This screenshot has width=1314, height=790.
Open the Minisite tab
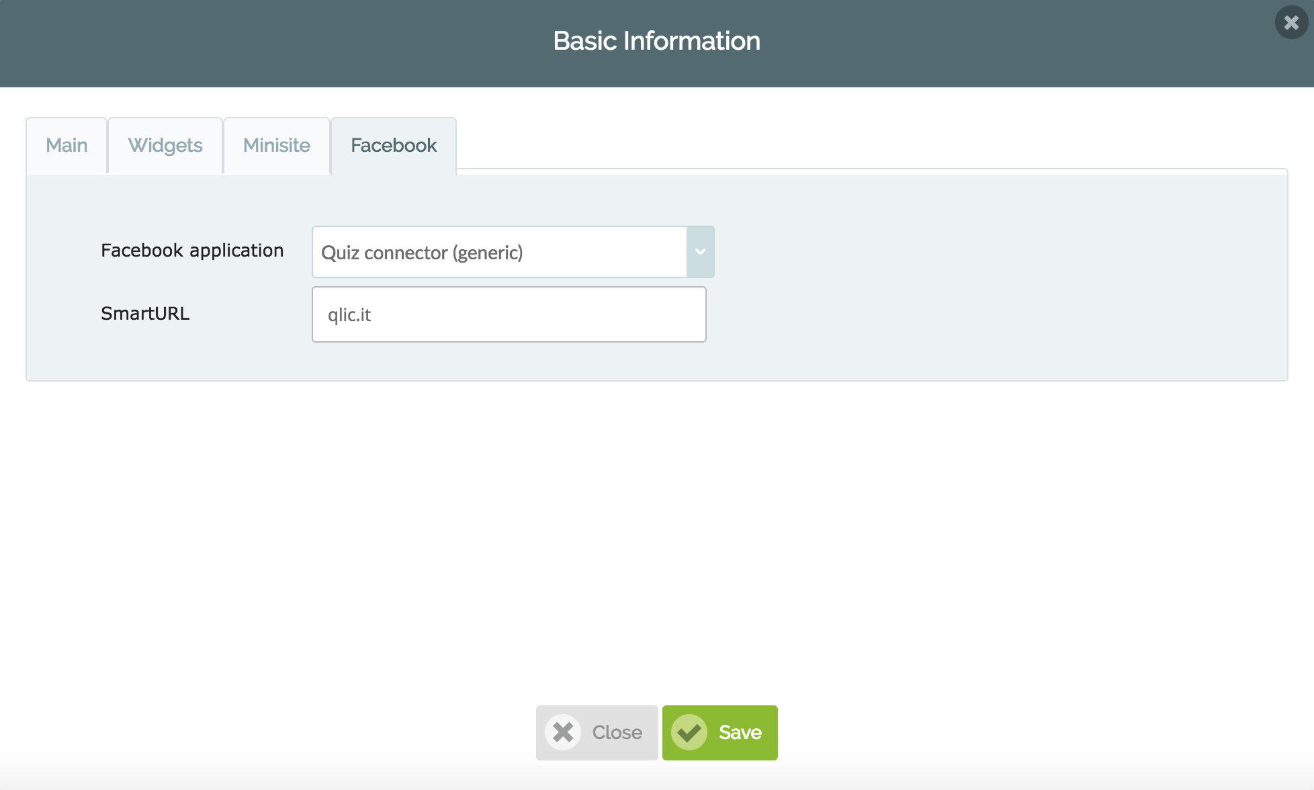pos(277,145)
